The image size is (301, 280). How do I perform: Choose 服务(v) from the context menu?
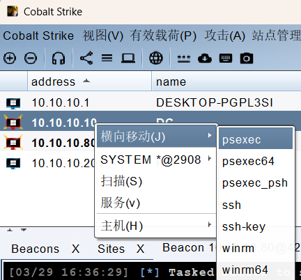pyautogui.click(x=156, y=203)
